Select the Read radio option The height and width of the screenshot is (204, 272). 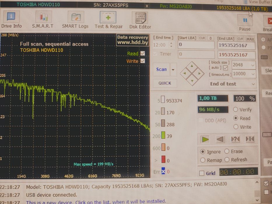point(236,118)
